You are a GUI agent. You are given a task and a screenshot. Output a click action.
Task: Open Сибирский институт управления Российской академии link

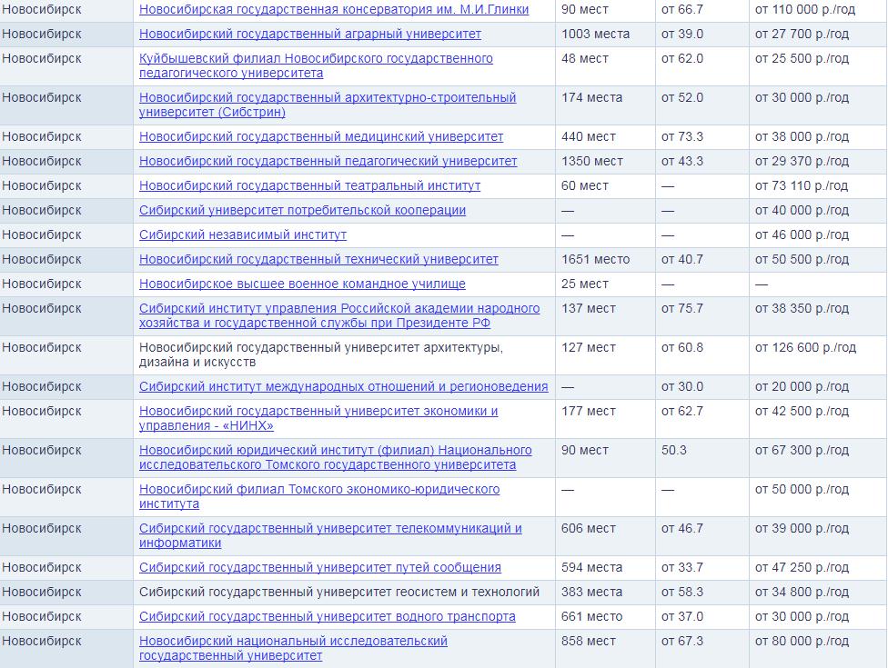click(339, 315)
